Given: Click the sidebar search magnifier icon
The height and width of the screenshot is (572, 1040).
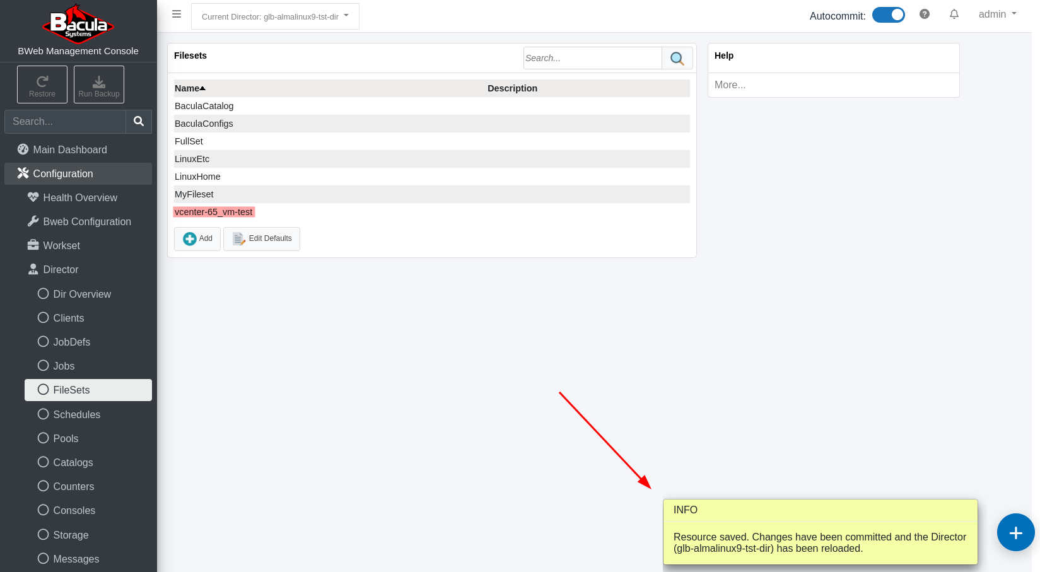Looking at the screenshot, I should (x=139, y=121).
